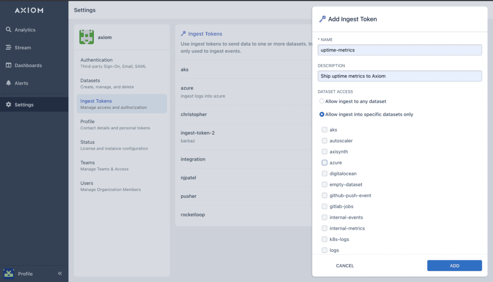
Task: Collapse the sidebar with double chevron
Action: pyautogui.click(x=60, y=273)
